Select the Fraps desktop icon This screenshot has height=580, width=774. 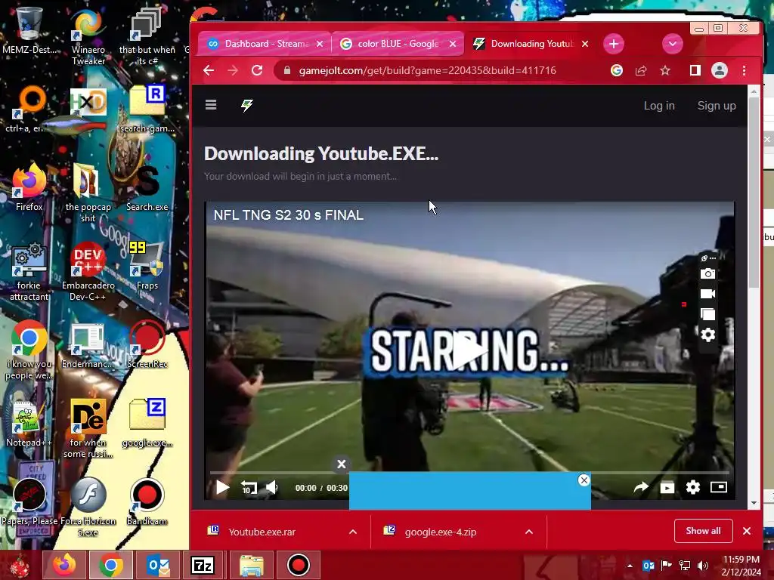[x=147, y=265]
